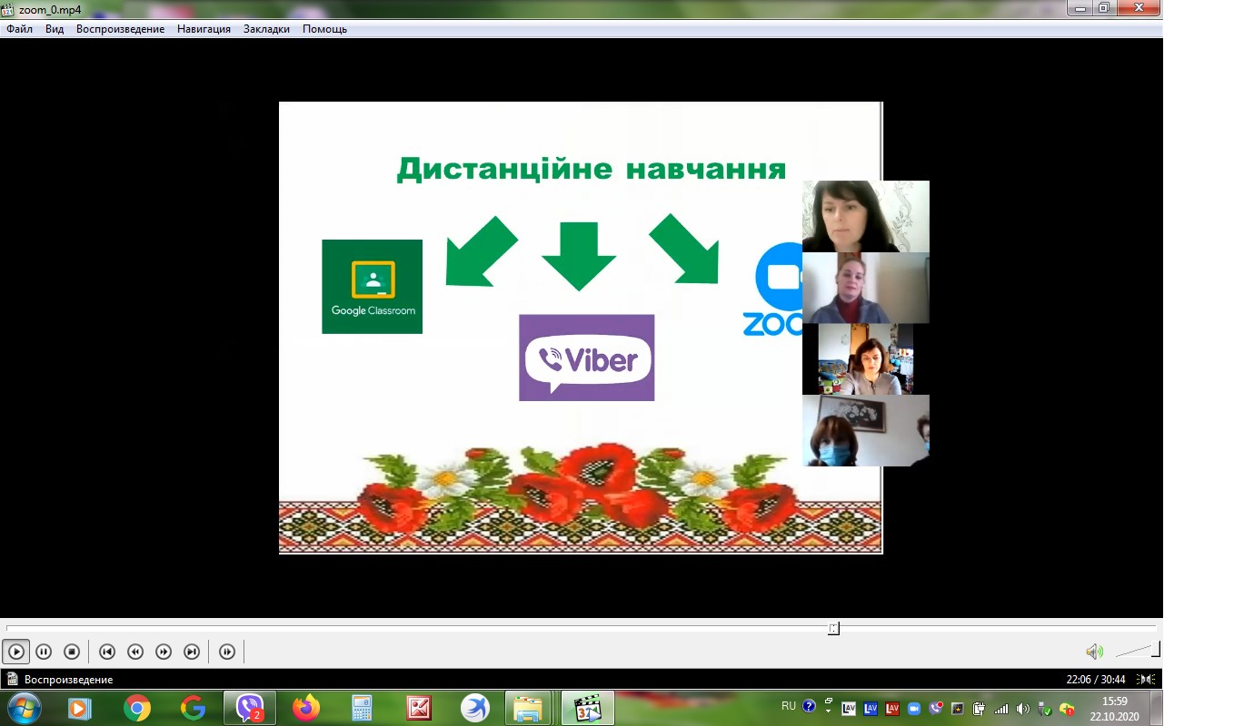This screenshot has width=1234, height=726.
Task: Switch to Viber on the taskbar
Action: click(250, 708)
